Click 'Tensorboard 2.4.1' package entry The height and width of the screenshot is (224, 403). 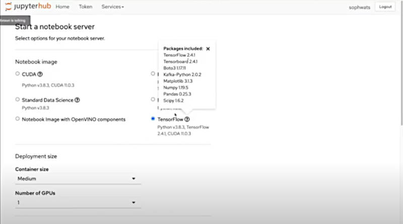click(x=180, y=61)
